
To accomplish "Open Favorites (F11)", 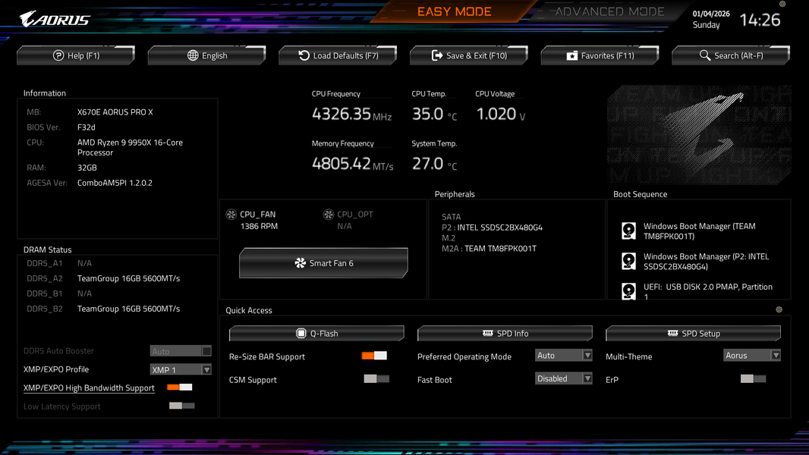I will coord(600,55).
